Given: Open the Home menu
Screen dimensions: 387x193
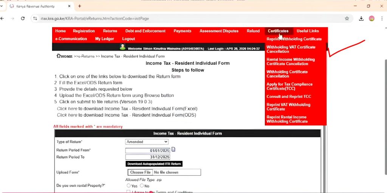Looking at the screenshot, I should [60, 31].
